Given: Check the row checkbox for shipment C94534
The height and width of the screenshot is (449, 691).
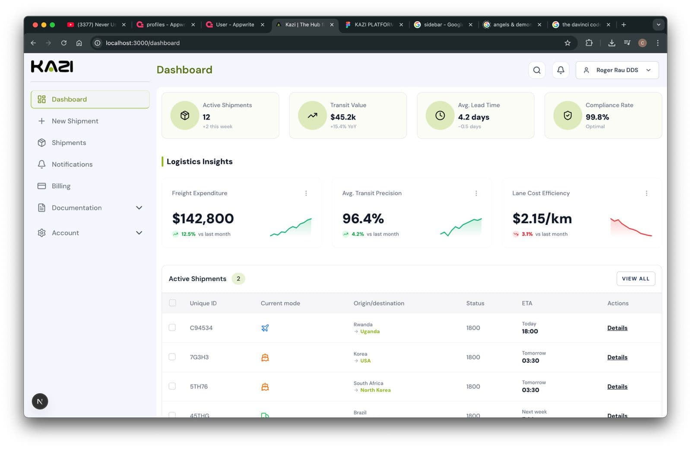Looking at the screenshot, I should point(172,327).
